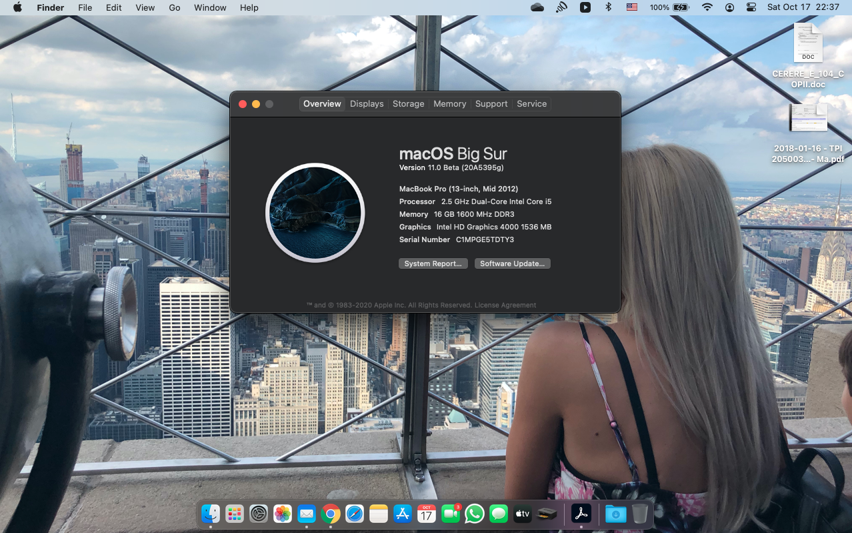Open the Photos app in Dock
The width and height of the screenshot is (852, 533).
pos(283,514)
